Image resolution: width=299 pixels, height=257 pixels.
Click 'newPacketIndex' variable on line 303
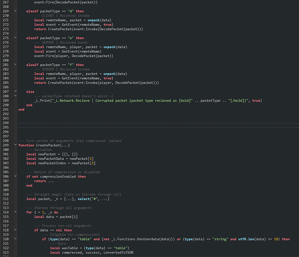52,163
